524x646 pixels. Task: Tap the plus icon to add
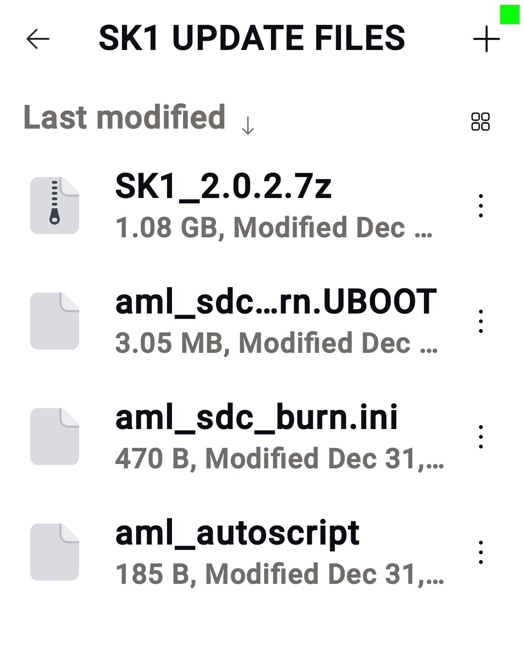pos(486,39)
